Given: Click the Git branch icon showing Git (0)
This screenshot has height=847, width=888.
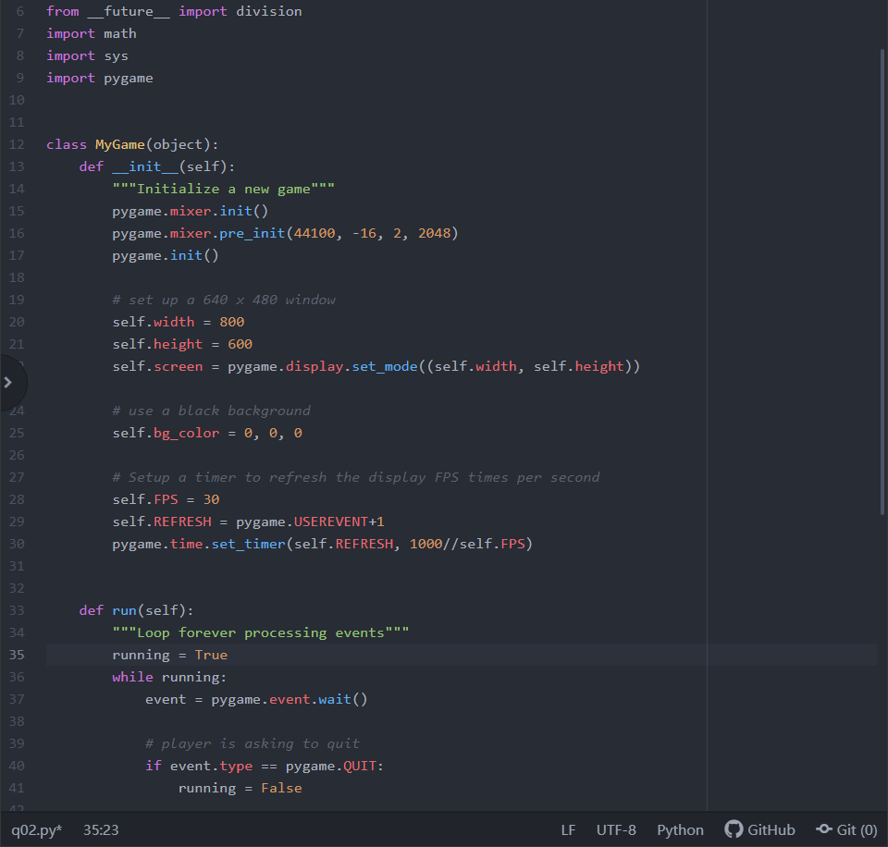Looking at the screenshot, I should pyautogui.click(x=845, y=829).
